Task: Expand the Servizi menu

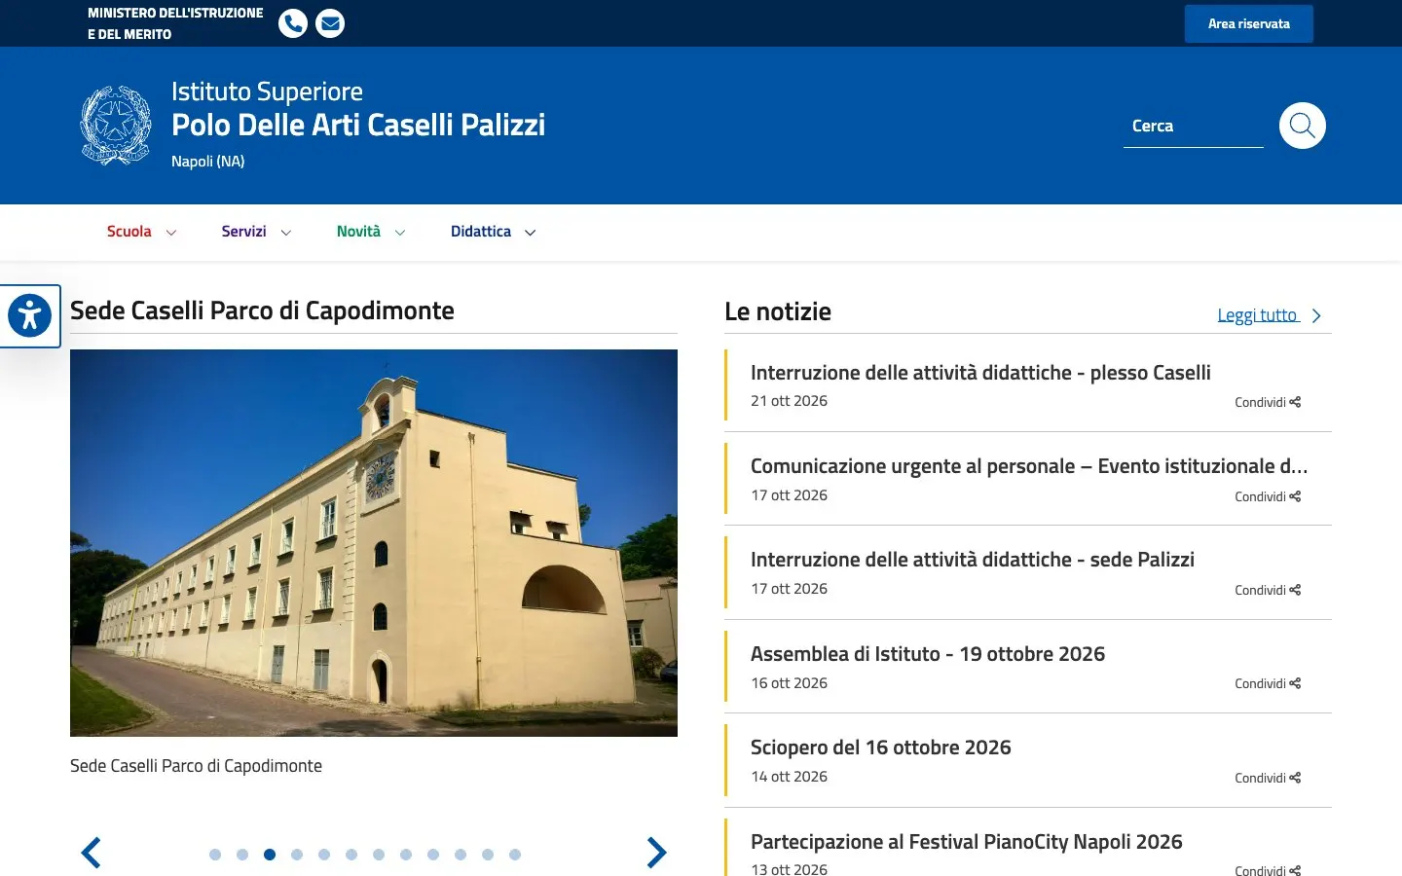Action: [x=257, y=232]
